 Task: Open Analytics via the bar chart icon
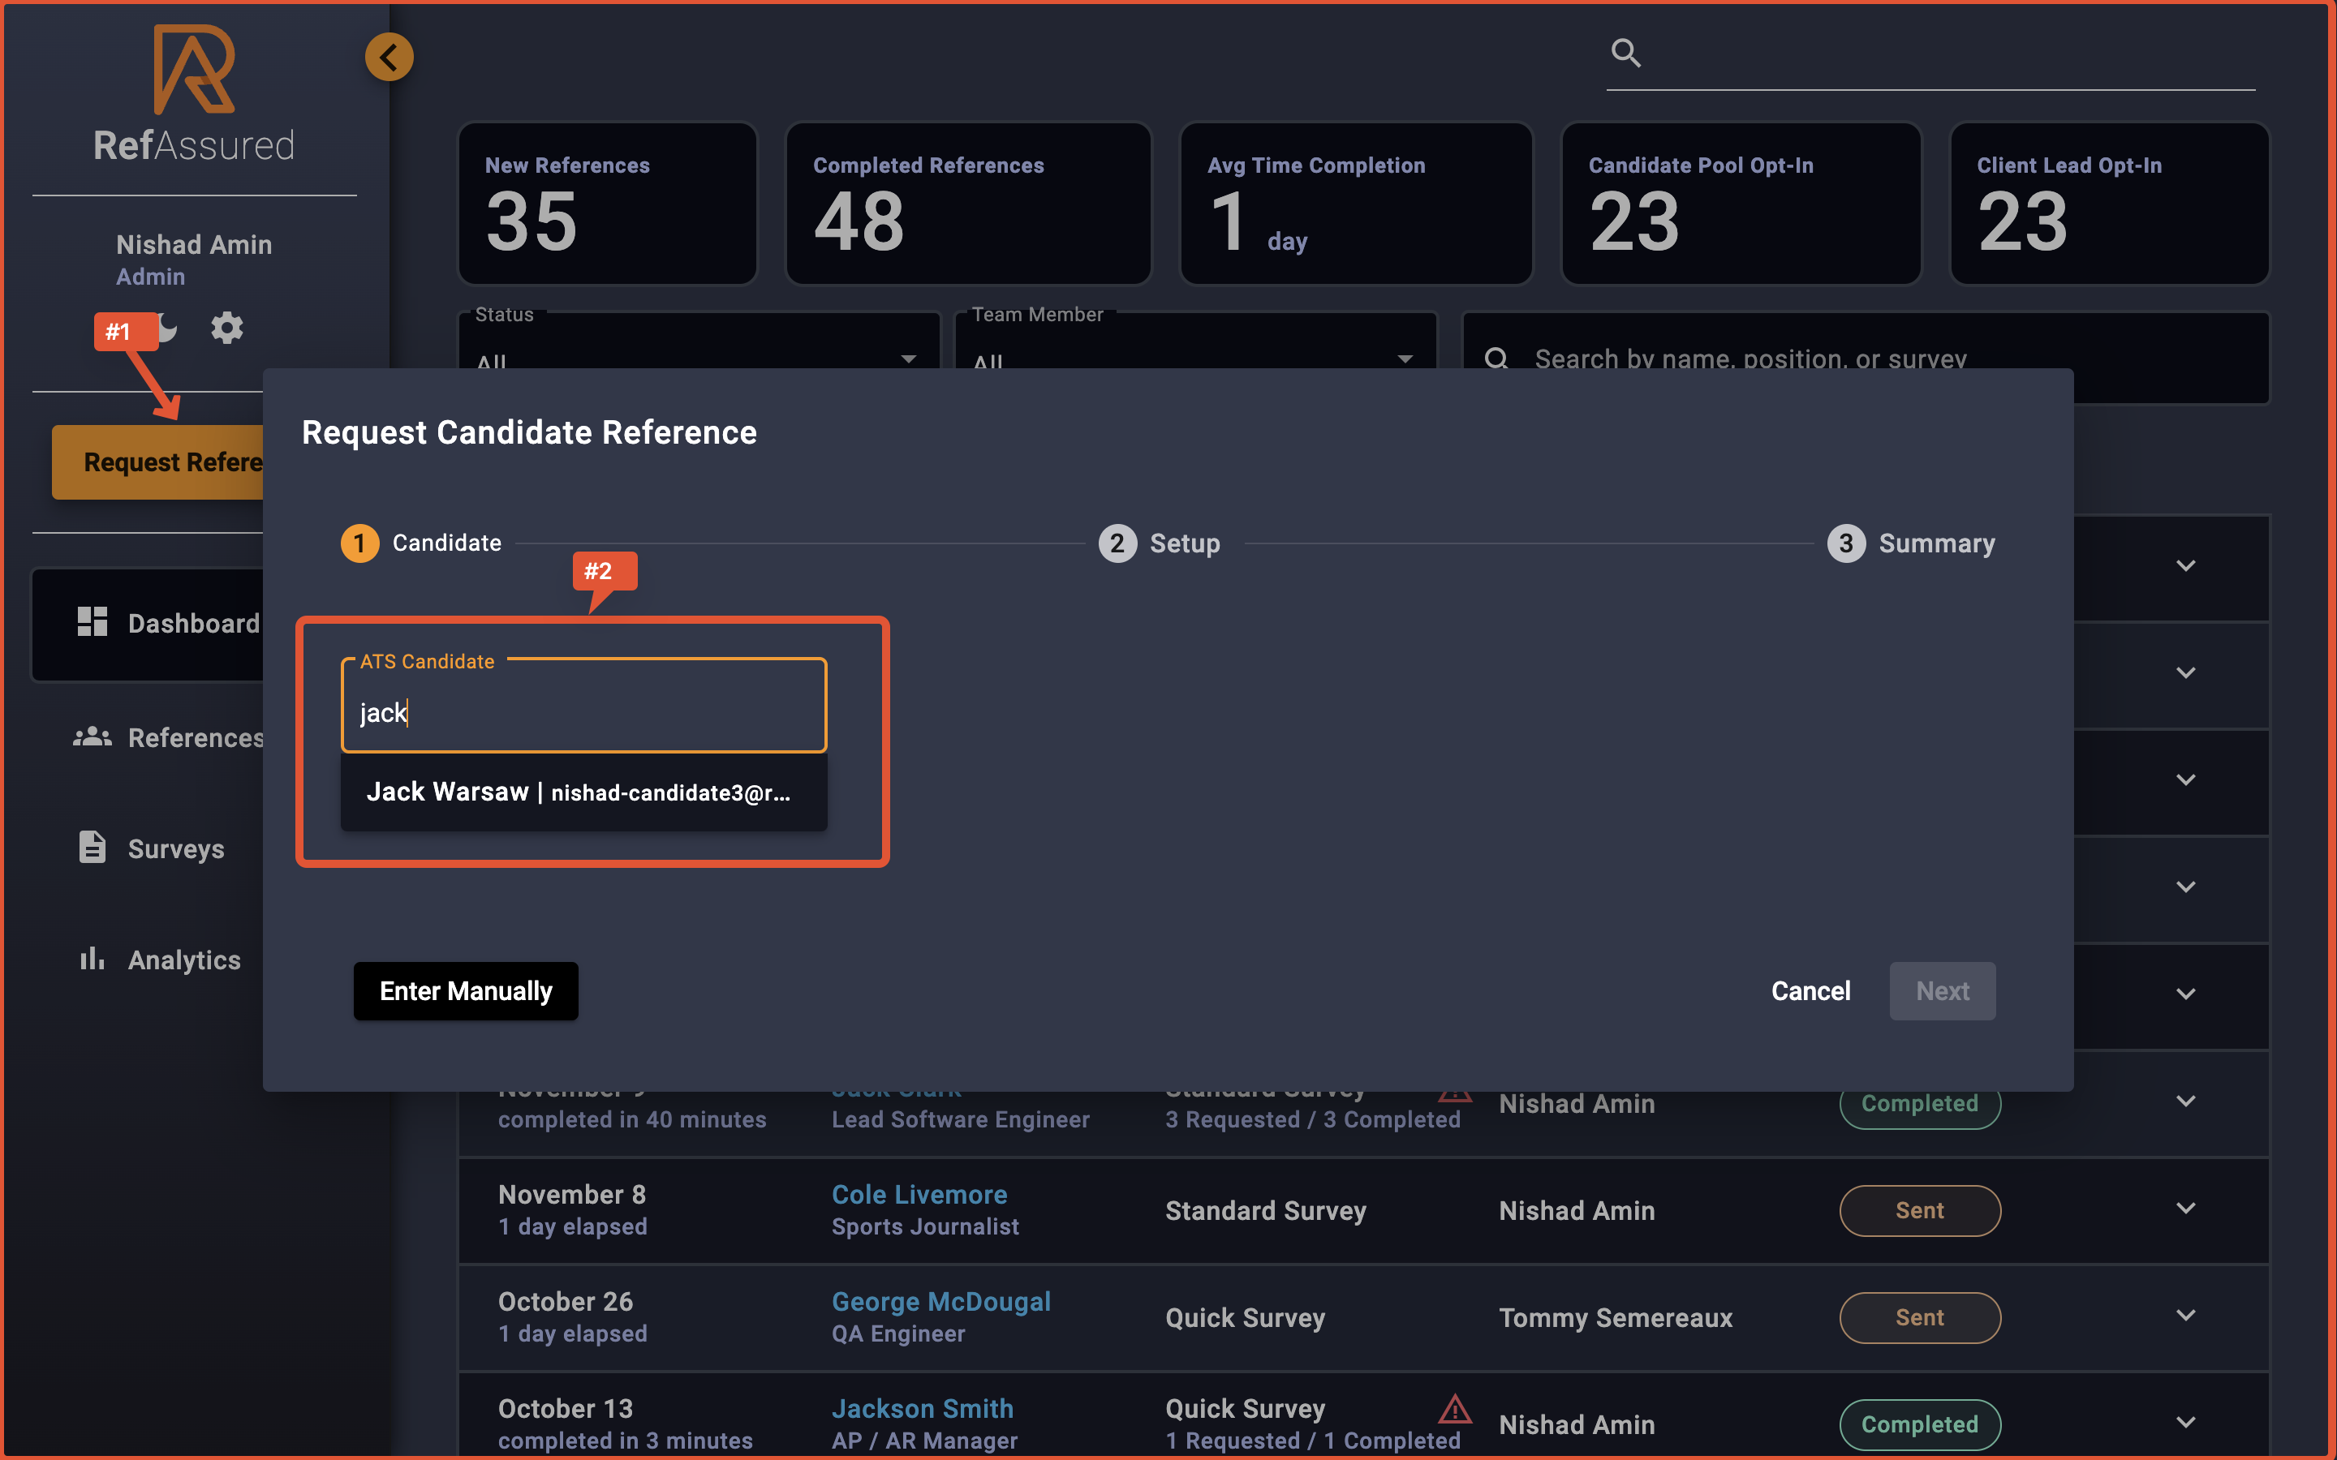pyautogui.click(x=92, y=958)
